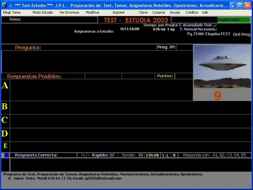Open the Elegir Tema menu
The height and width of the screenshot is (190, 253).
pyautogui.click(x=12, y=12)
